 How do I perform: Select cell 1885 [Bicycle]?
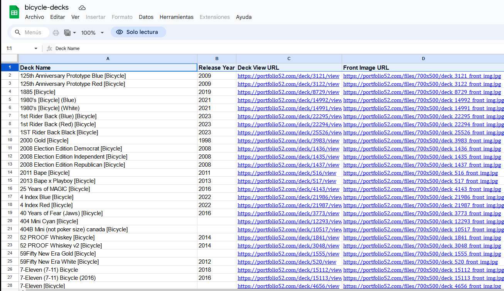pyautogui.click(x=108, y=92)
